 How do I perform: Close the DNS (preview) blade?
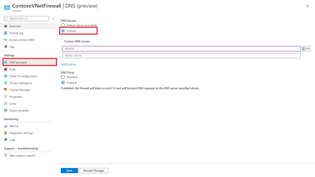pyautogui.click(x=307, y=6)
